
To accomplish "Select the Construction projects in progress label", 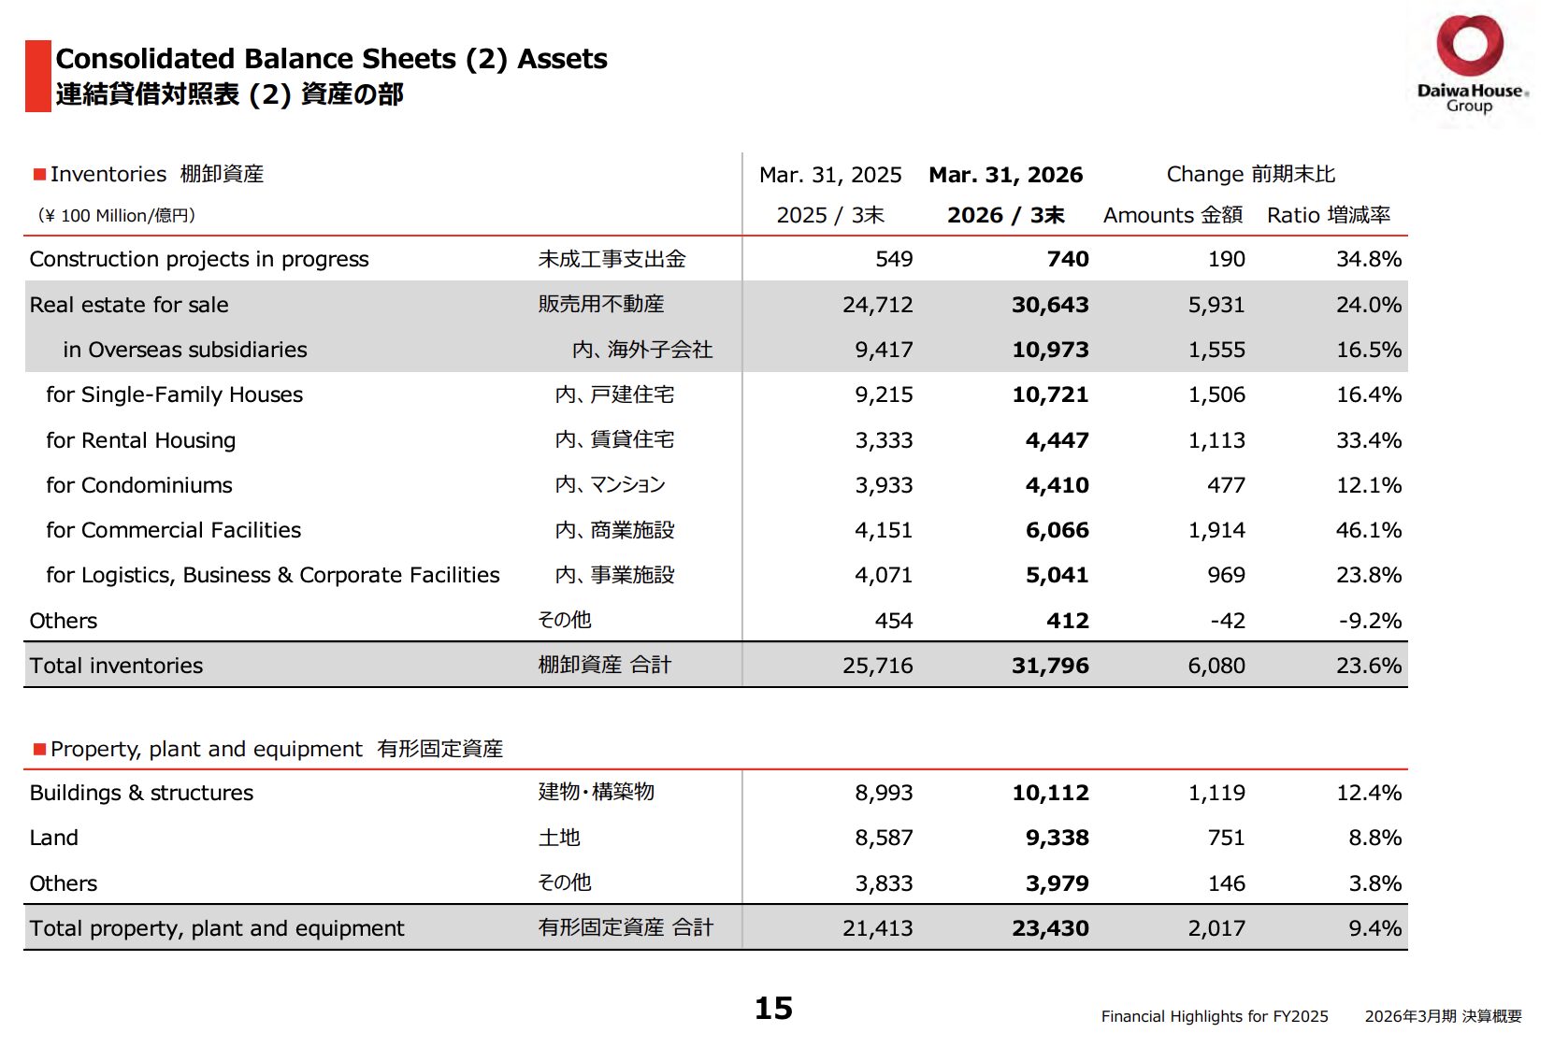I will [x=199, y=260].
